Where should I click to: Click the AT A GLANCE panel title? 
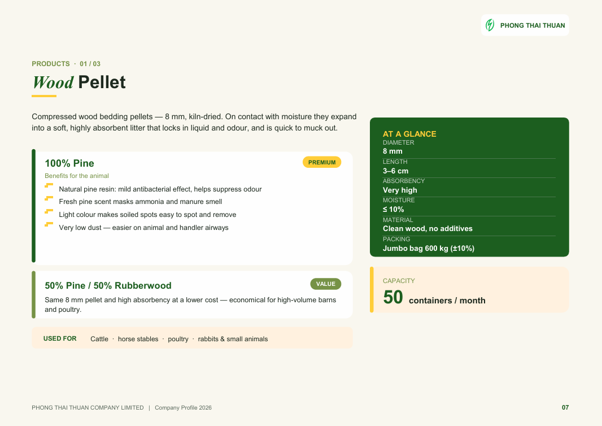pyautogui.click(x=409, y=134)
